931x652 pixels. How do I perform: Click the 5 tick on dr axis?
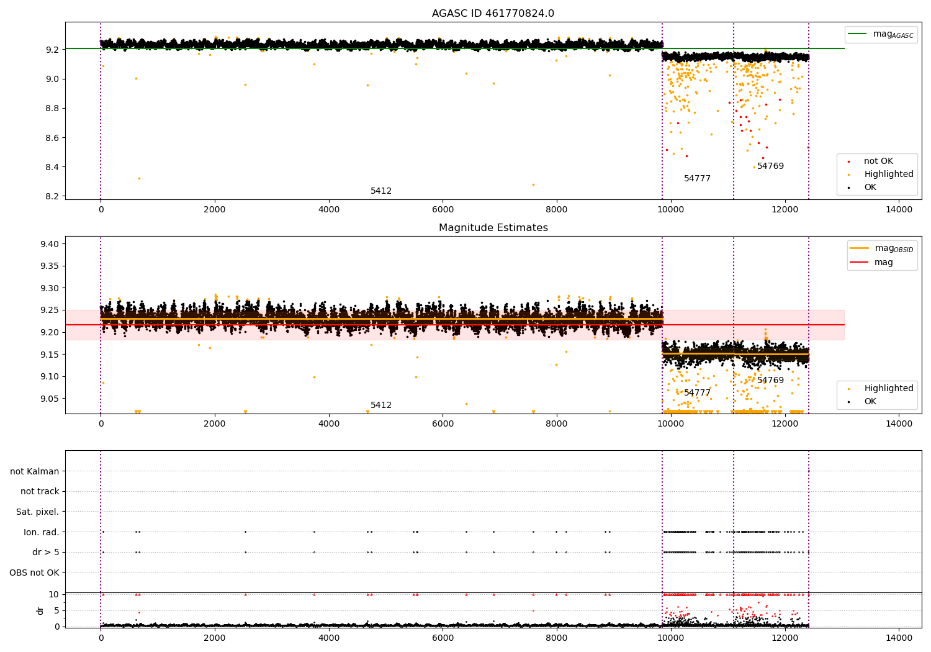[x=56, y=610]
